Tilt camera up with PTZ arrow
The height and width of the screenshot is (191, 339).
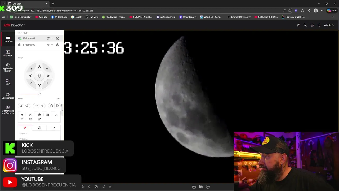(39, 67)
